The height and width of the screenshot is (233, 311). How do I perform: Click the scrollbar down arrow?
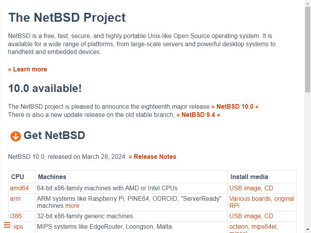click(x=308, y=230)
